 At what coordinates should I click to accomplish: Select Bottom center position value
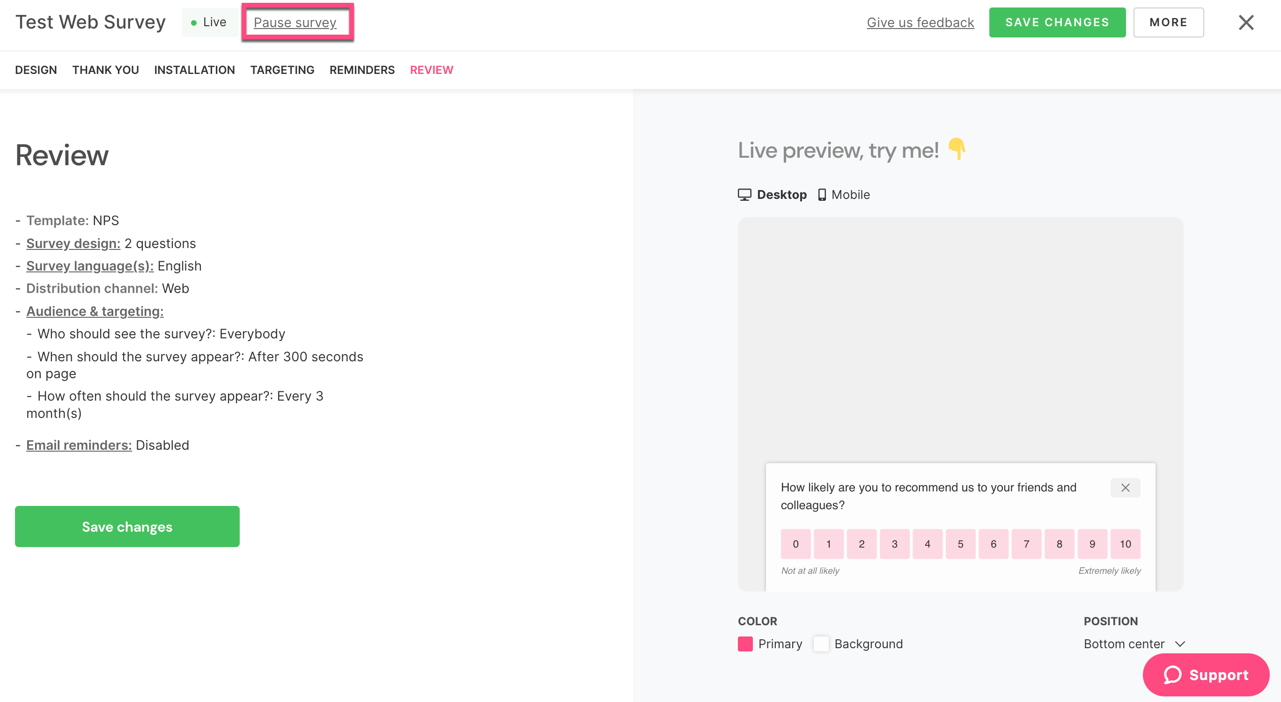[x=1124, y=644]
